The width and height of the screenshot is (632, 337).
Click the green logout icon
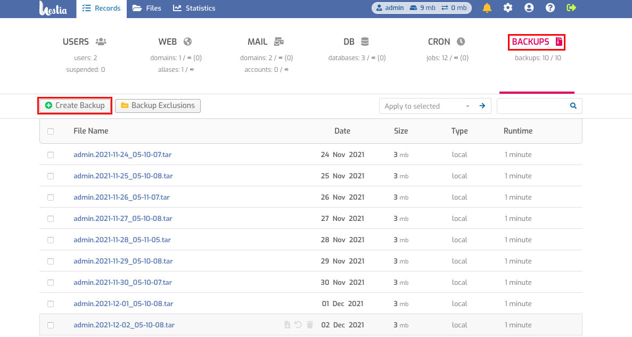tap(571, 7)
